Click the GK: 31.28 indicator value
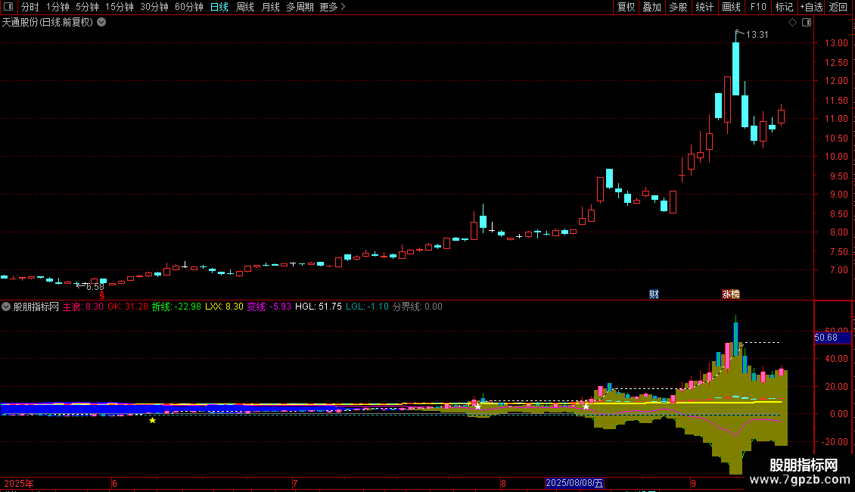Viewport: 855px width, 492px height. pyautogui.click(x=128, y=307)
